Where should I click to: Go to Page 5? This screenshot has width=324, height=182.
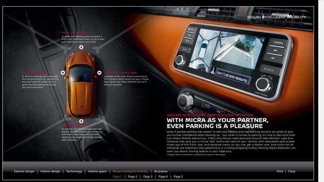(178, 177)
